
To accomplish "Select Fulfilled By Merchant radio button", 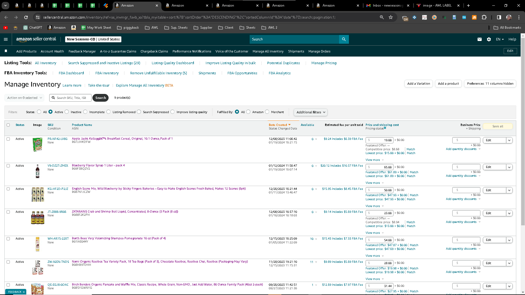I will tap(267, 112).
